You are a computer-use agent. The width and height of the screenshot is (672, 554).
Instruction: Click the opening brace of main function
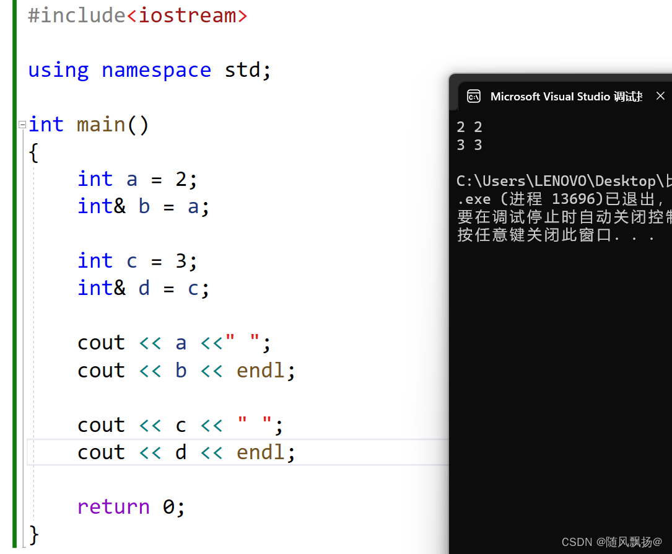click(x=33, y=152)
